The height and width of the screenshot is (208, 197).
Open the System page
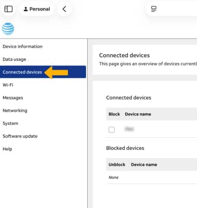point(10,123)
